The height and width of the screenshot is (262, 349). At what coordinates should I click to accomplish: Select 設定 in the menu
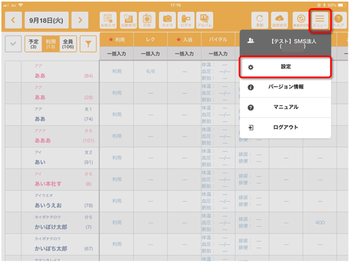(x=285, y=67)
